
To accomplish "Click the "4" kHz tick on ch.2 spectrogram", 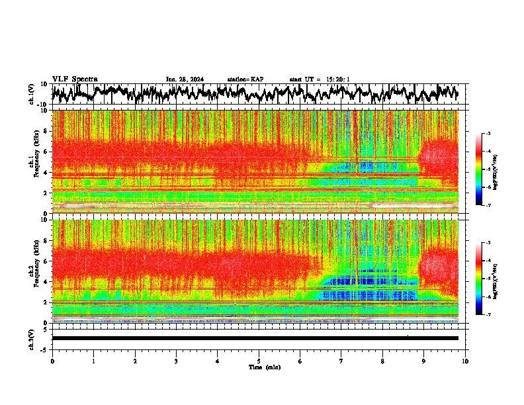I will (x=46, y=282).
